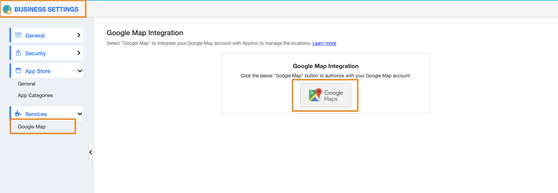Open the Learn more link
The image size is (558, 193).
tap(324, 43)
